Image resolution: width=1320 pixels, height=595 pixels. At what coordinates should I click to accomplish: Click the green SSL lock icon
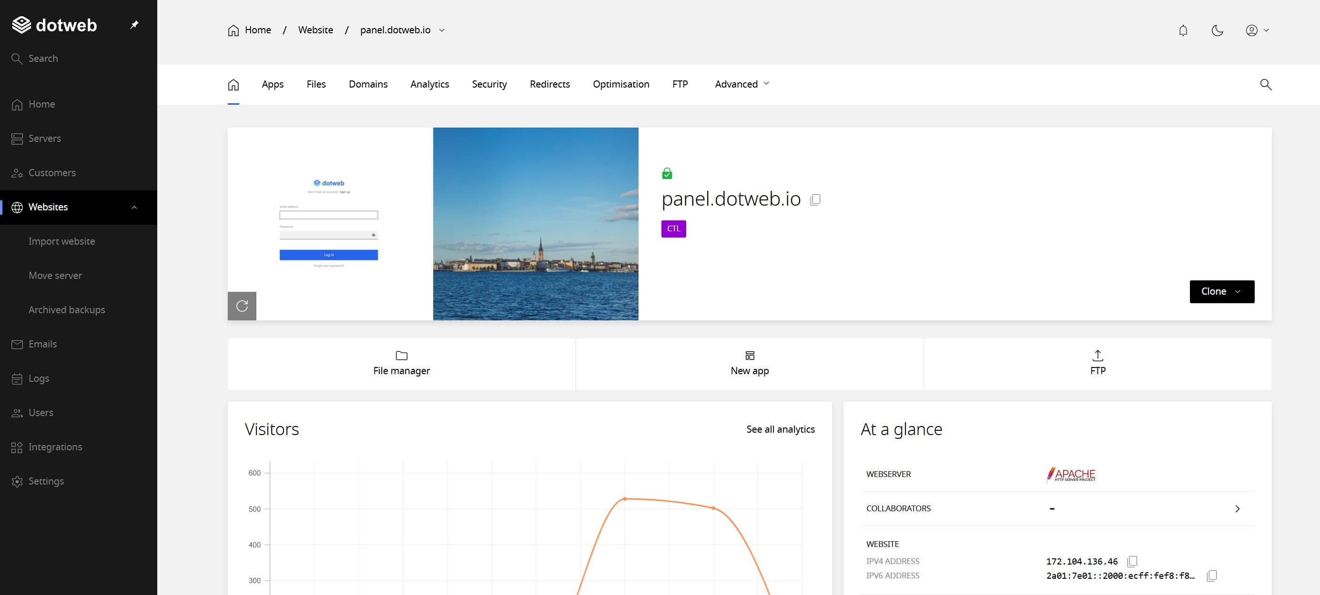[667, 174]
